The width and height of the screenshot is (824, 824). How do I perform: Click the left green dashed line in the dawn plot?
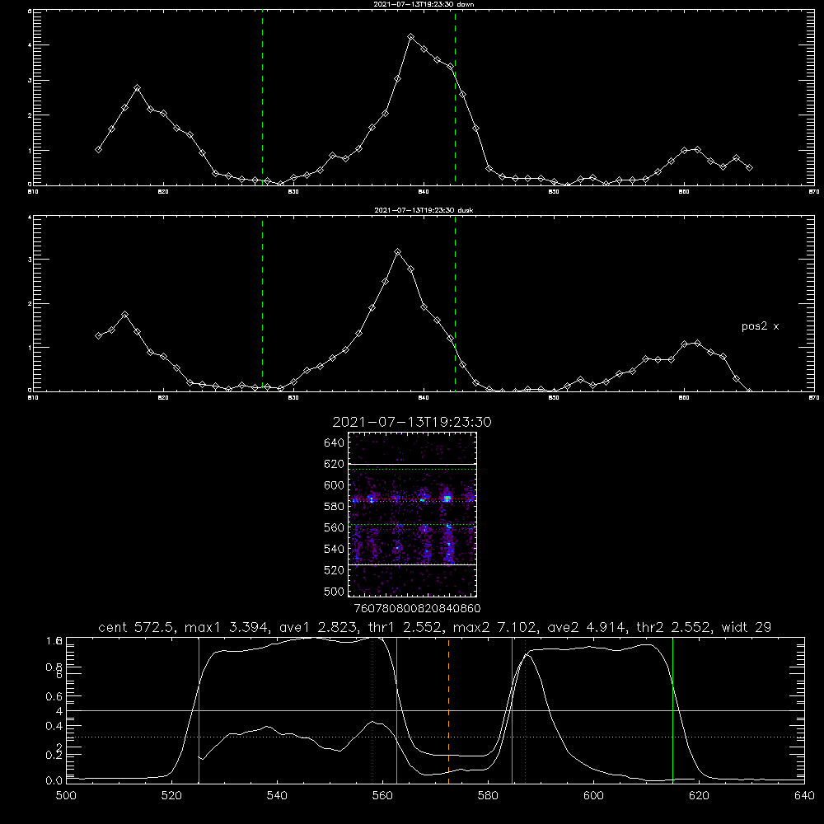(x=262, y=97)
